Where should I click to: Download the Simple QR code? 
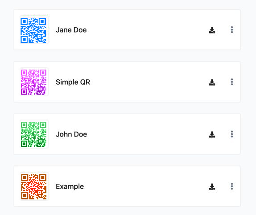[x=212, y=82]
